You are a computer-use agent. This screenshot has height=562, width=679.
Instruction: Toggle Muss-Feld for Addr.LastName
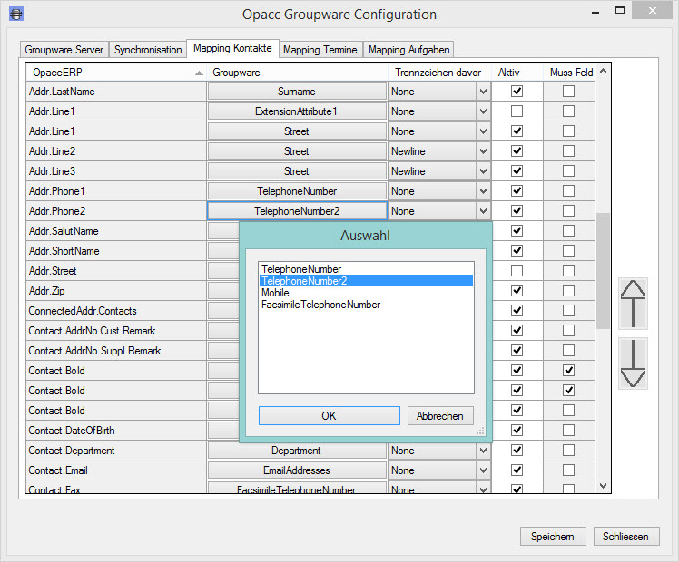click(x=568, y=92)
